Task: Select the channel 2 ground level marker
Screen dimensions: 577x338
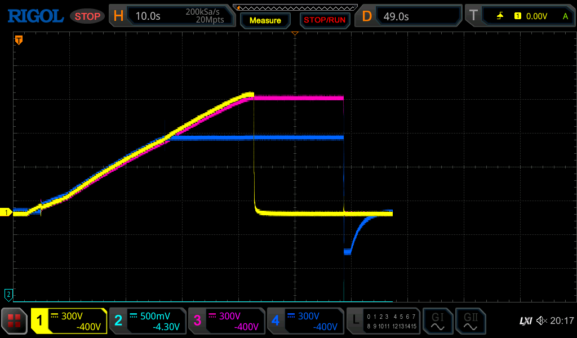Action: [8, 293]
